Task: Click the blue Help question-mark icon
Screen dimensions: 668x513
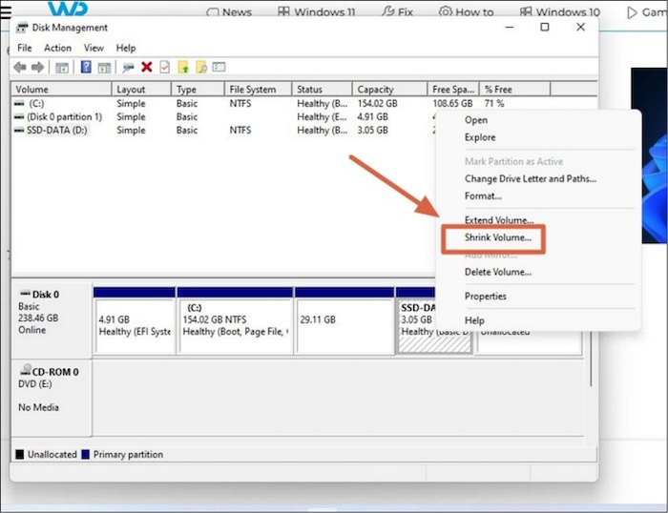Action: (x=86, y=67)
